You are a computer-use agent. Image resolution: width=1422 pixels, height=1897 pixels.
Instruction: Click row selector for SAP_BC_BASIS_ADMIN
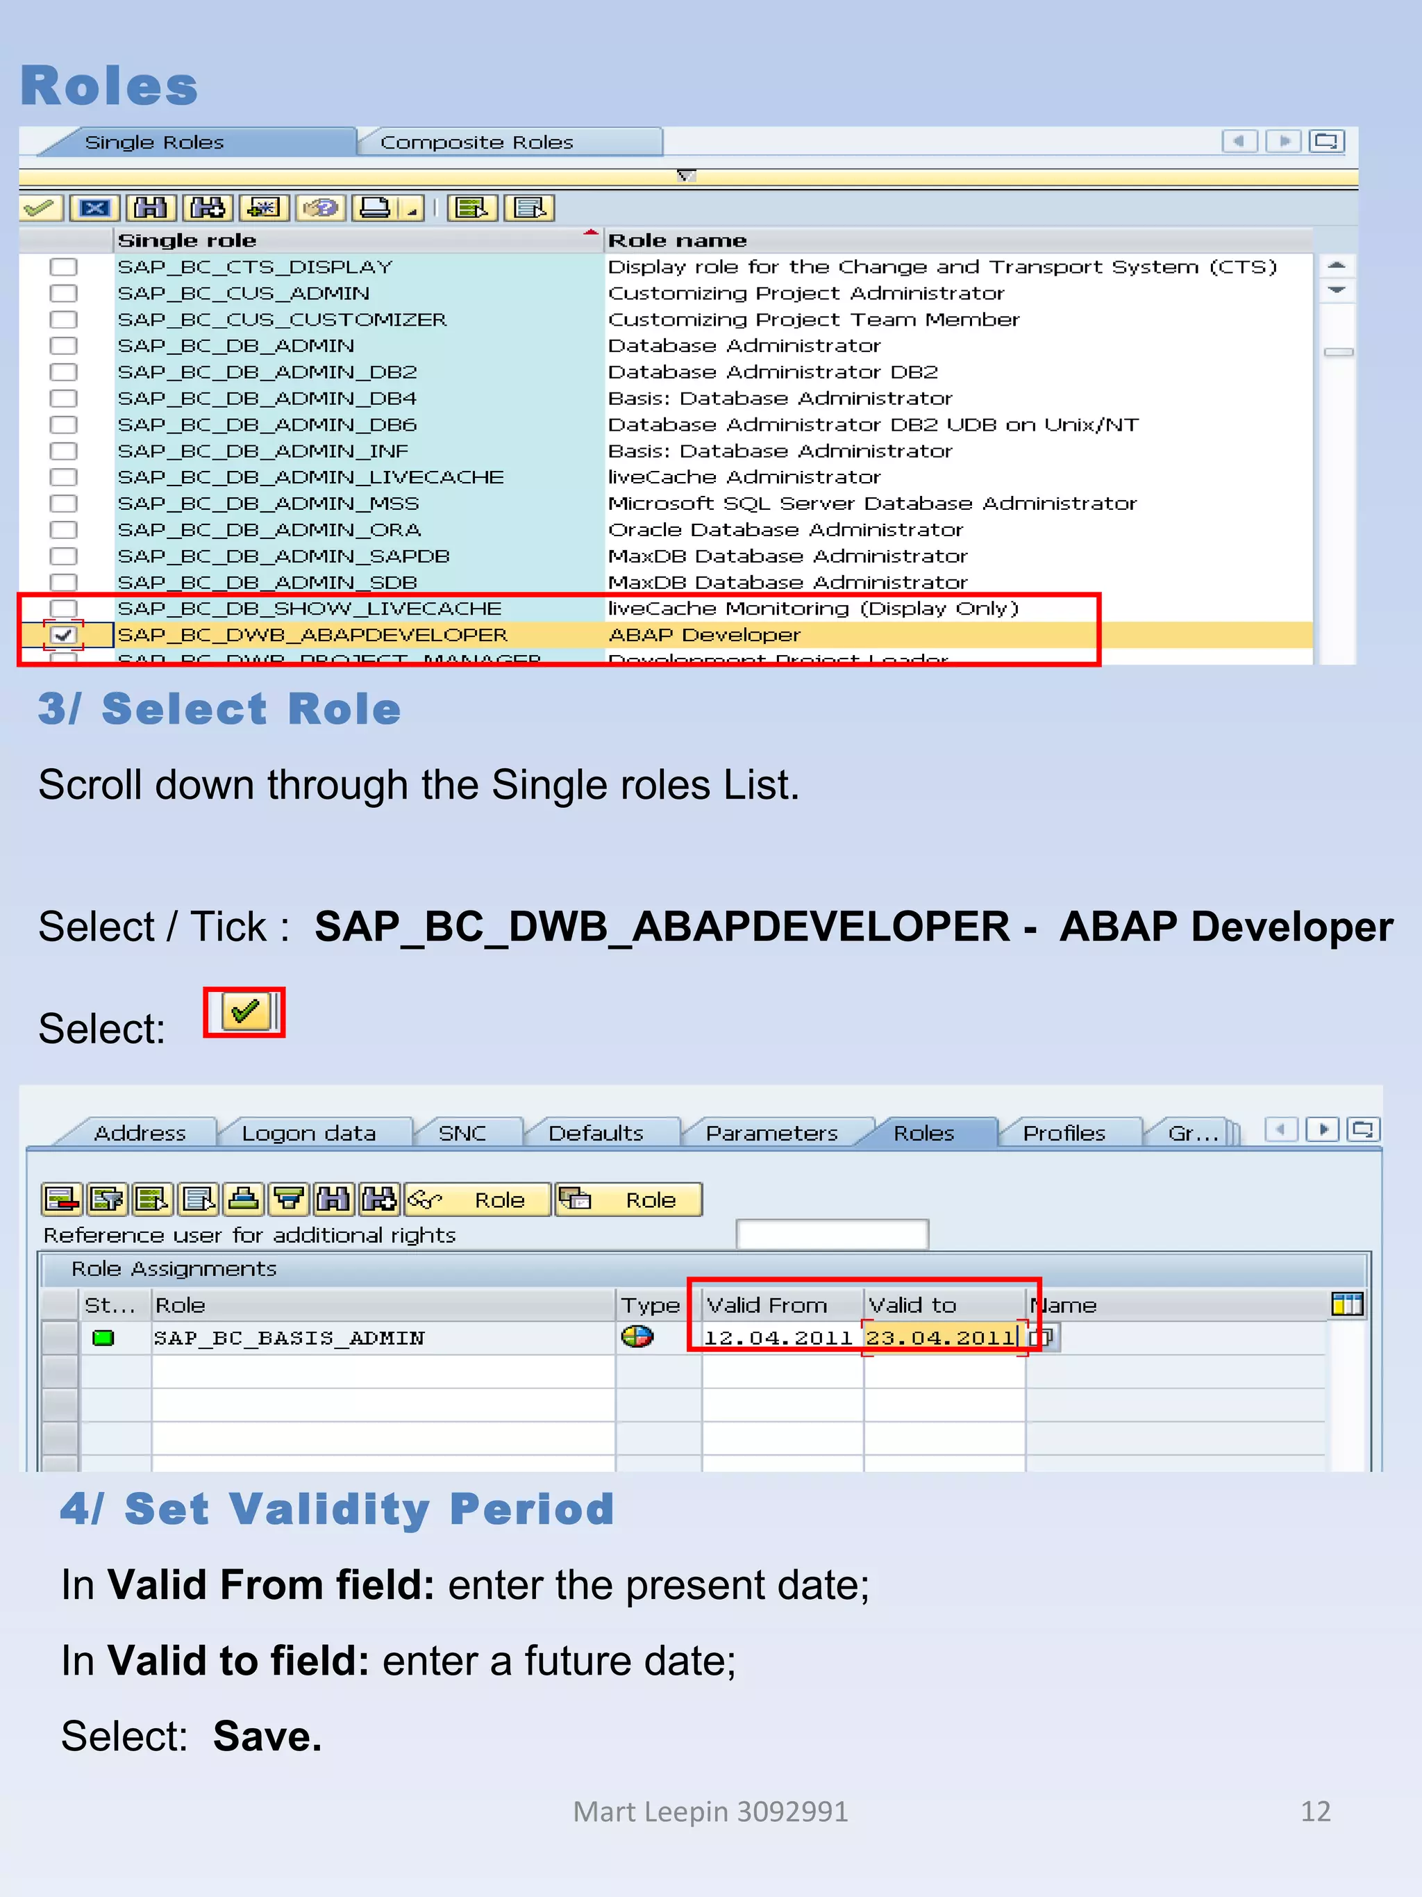60,1338
